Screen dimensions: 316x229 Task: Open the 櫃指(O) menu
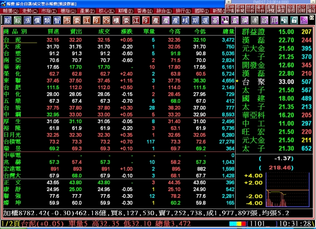68,11
